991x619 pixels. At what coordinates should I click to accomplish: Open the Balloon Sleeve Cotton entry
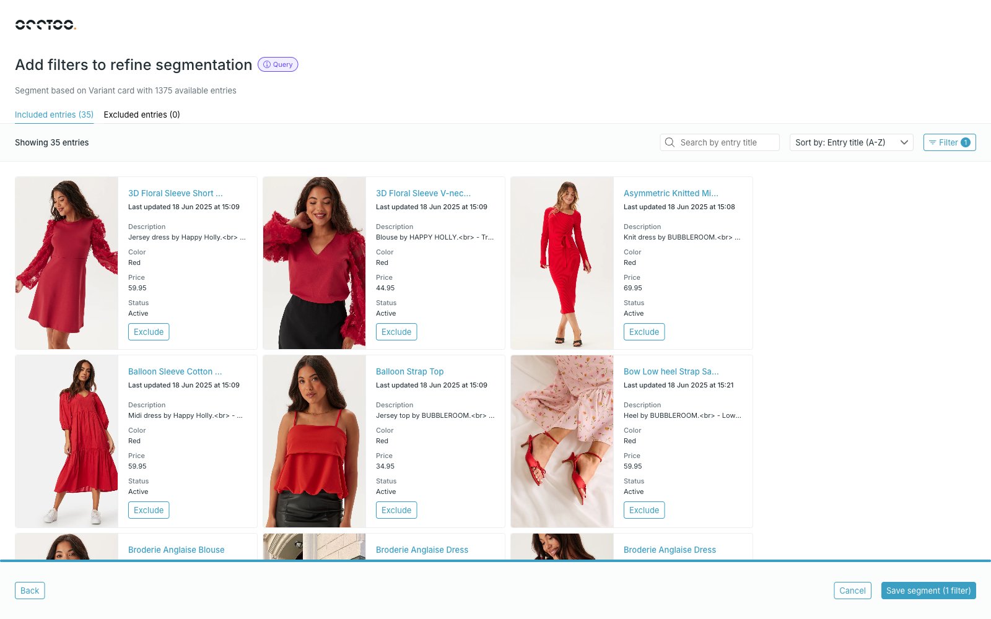[x=175, y=371]
